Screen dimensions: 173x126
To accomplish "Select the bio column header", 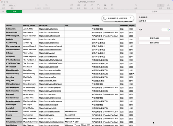I will tap(78, 26).
